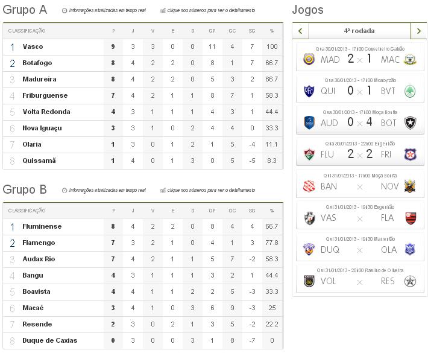The height and width of the screenshot is (353, 428).
Task: Click the Macaé crest in first match
Action: [411, 59]
